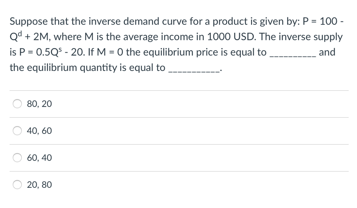Select the radio button for 60, 40
The image size is (357, 208).
[x=17, y=158]
